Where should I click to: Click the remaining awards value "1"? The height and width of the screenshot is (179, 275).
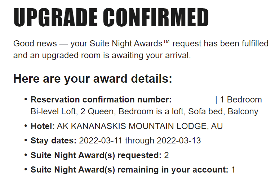pyautogui.click(x=233, y=169)
